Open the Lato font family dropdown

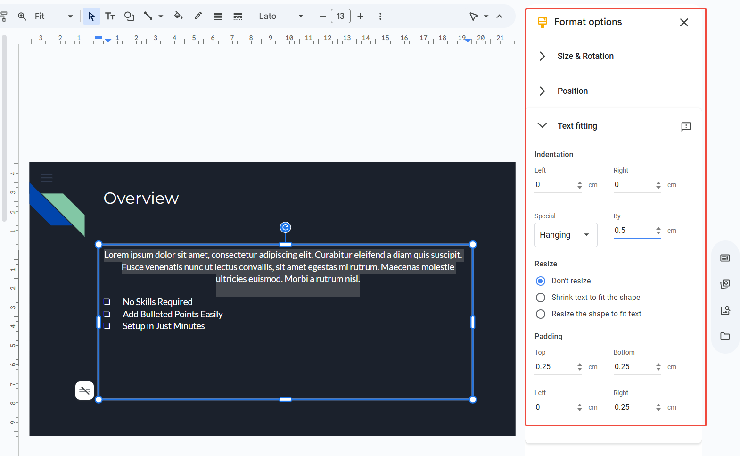pos(281,17)
